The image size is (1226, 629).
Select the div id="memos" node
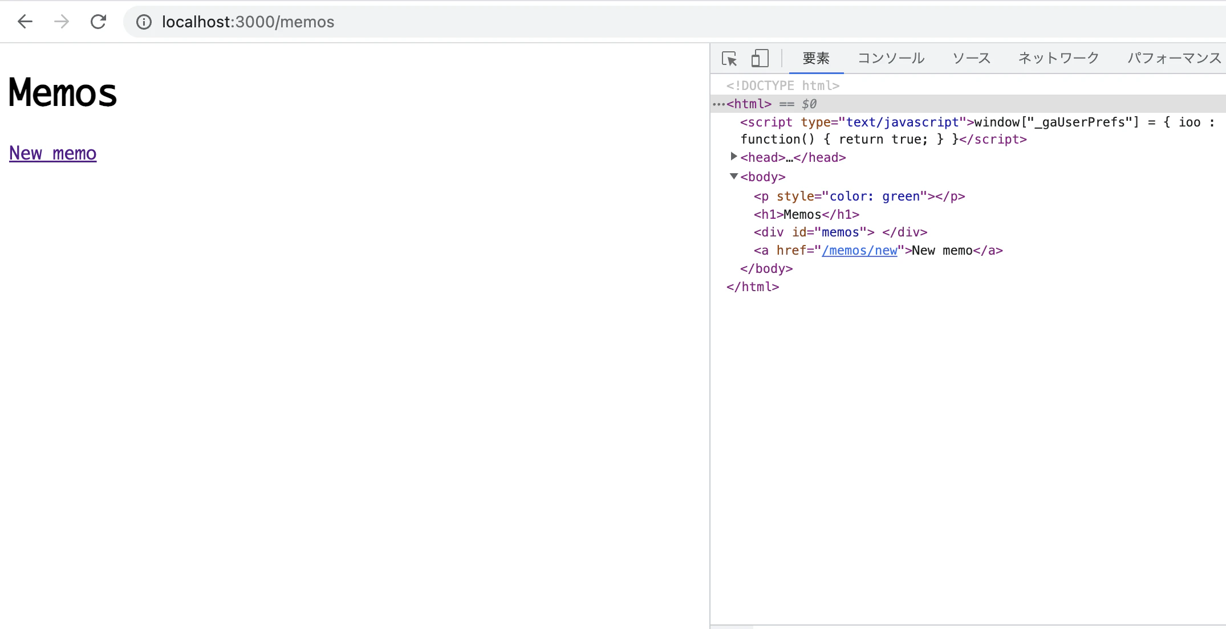click(x=841, y=232)
